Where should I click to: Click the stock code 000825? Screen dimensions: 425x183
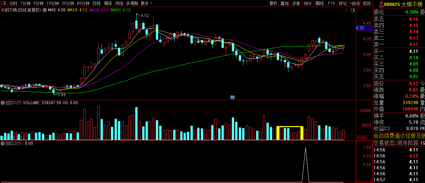(x=392, y=4)
